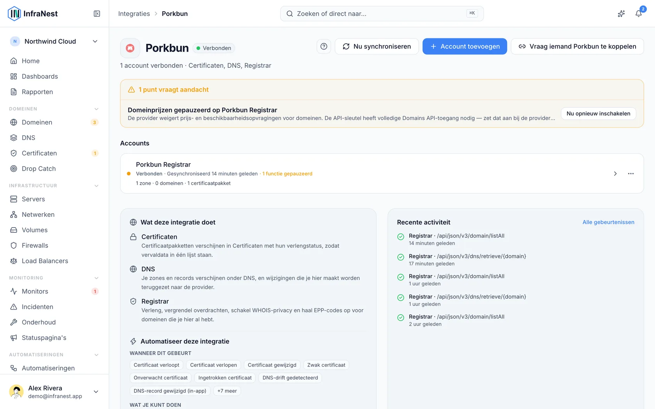Open Domeinen in sidebar
The height and width of the screenshot is (409, 655).
click(x=54, y=122)
